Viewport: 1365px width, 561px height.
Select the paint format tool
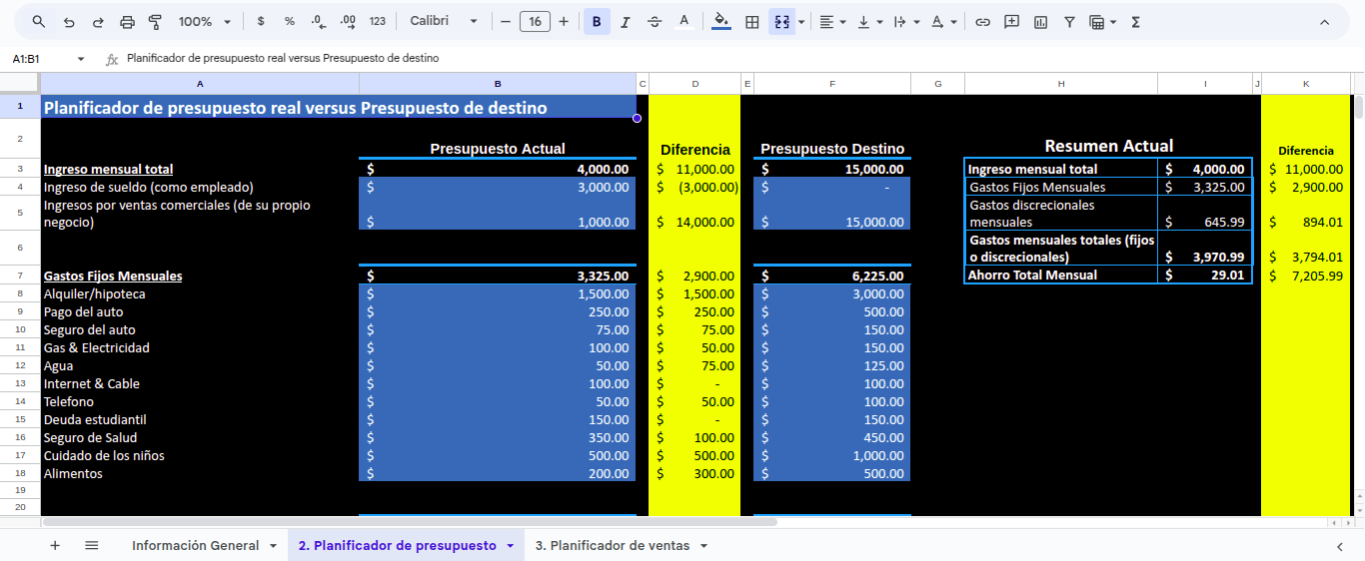pyautogui.click(x=155, y=21)
